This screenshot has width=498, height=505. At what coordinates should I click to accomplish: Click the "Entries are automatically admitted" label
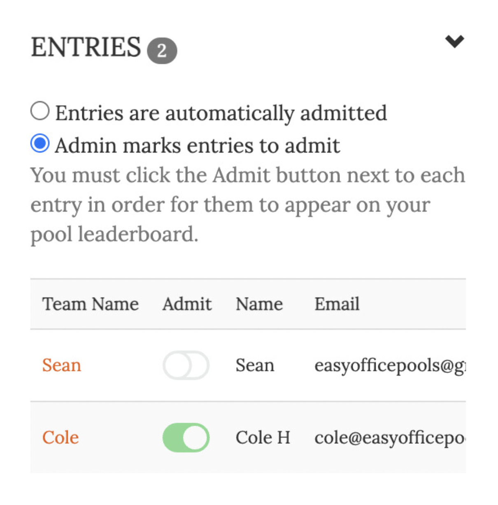(221, 113)
